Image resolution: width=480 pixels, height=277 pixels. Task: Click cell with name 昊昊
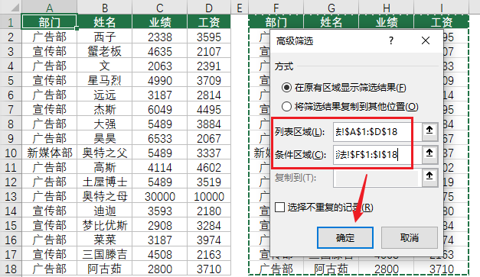(x=105, y=139)
